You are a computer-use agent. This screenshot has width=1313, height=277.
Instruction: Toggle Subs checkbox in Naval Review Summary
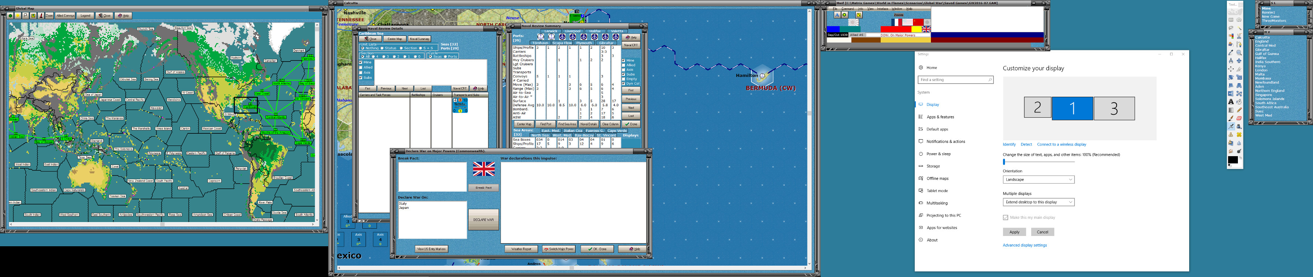click(624, 74)
